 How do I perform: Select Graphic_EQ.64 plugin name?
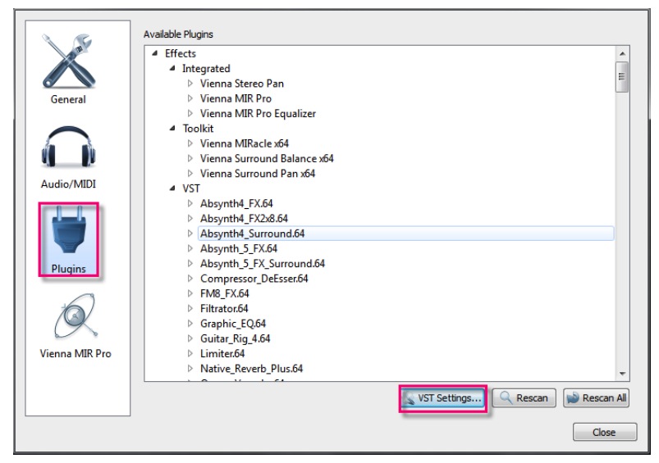point(233,324)
